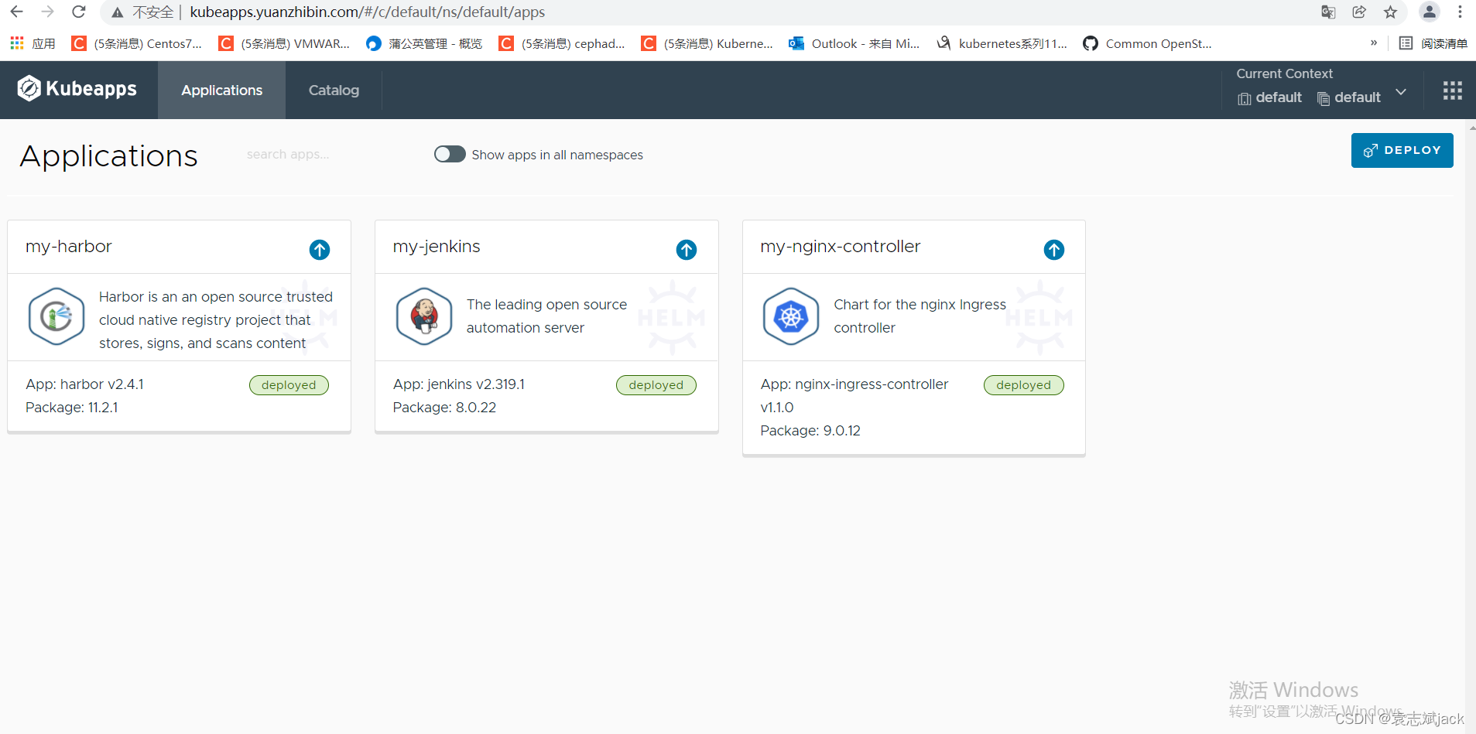The width and height of the screenshot is (1476, 734).
Task: Open the bookmarks bar apps shortcut
Action: (x=33, y=43)
